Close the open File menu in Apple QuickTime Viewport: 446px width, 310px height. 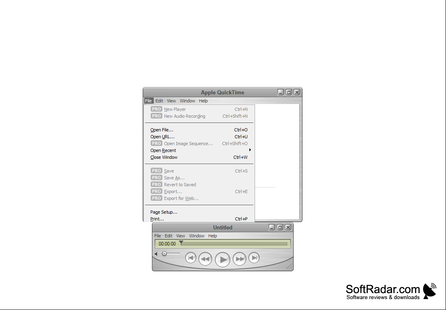(x=149, y=101)
